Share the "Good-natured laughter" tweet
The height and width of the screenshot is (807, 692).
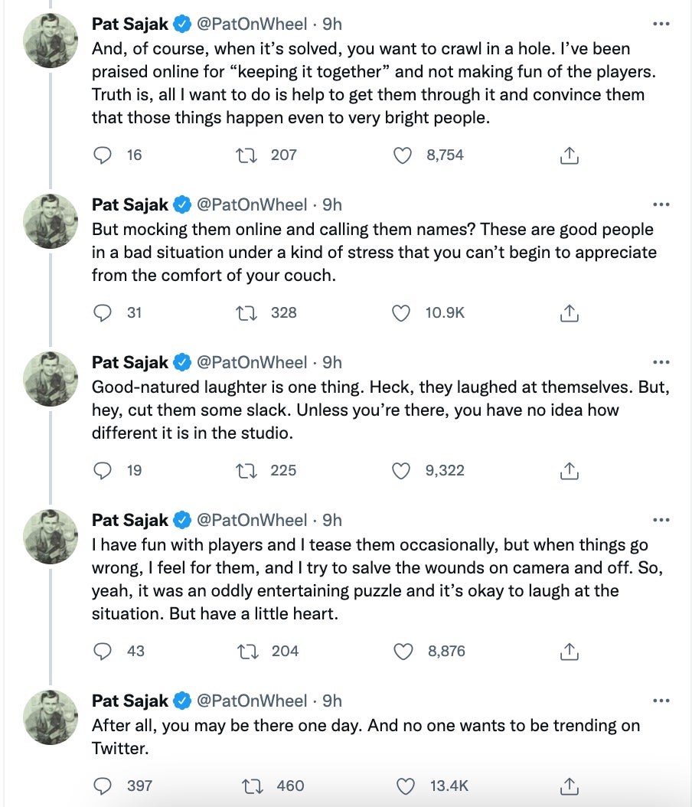tap(569, 471)
